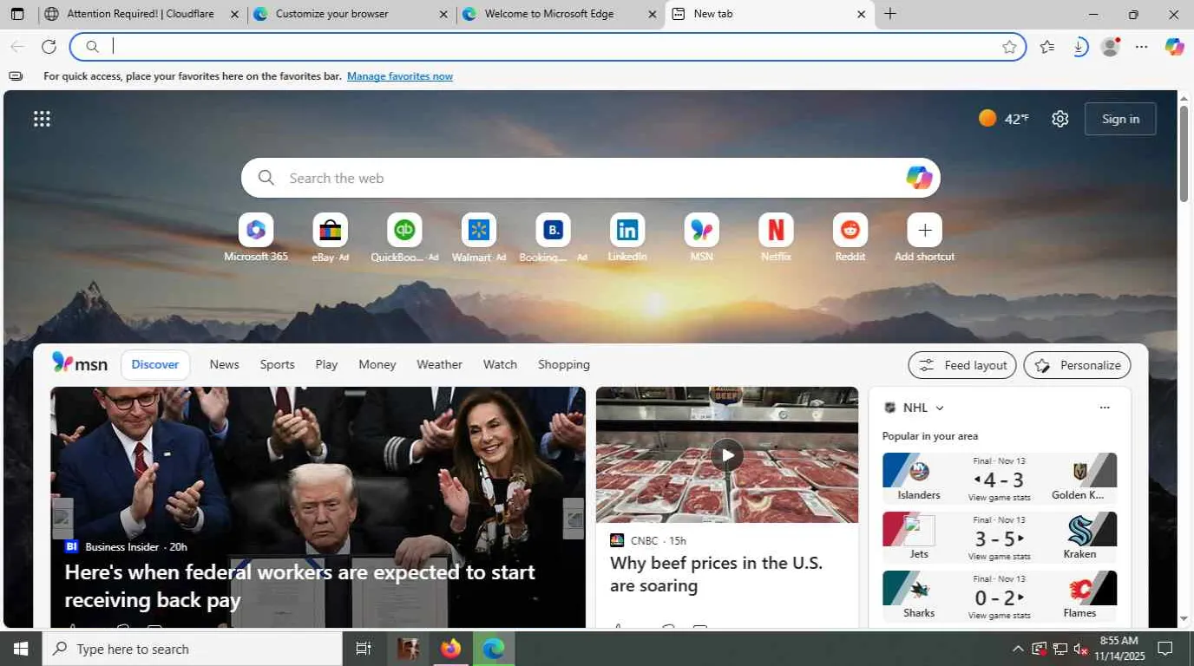Click the Copilot icon in search box

pos(919,178)
